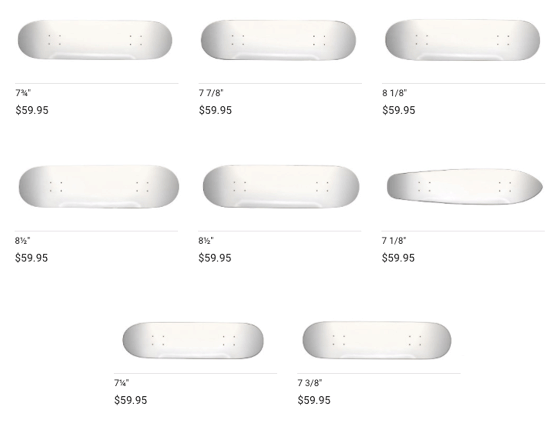
Task: Click the 7 1/8" size label
Action: [x=394, y=241]
